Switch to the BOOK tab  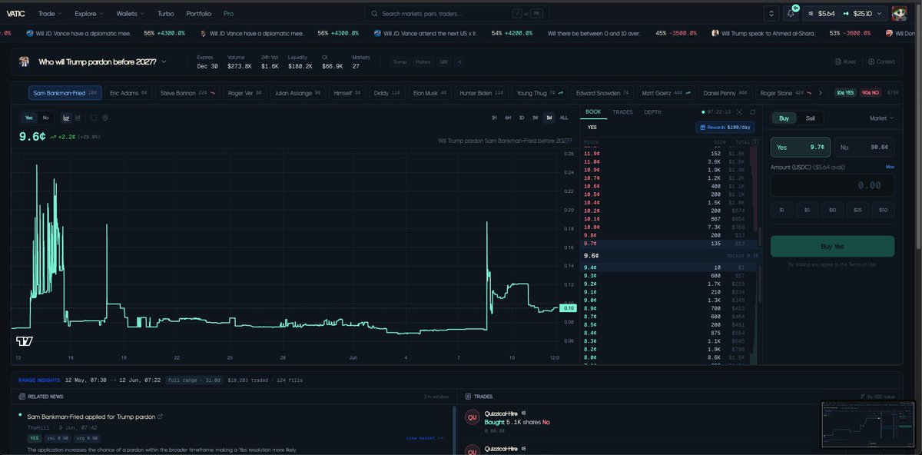click(592, 112)
